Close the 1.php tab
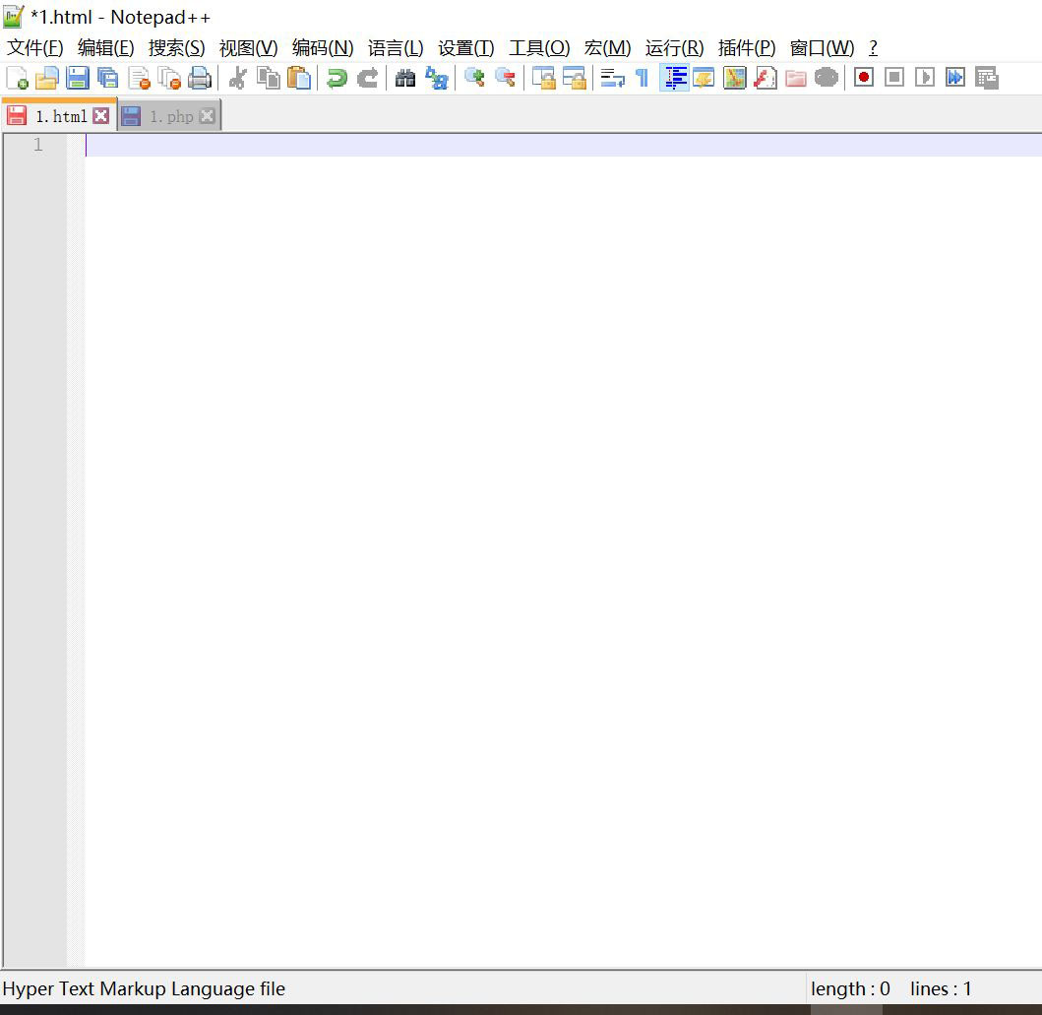 pyautogui.click(x=208, y=116)
